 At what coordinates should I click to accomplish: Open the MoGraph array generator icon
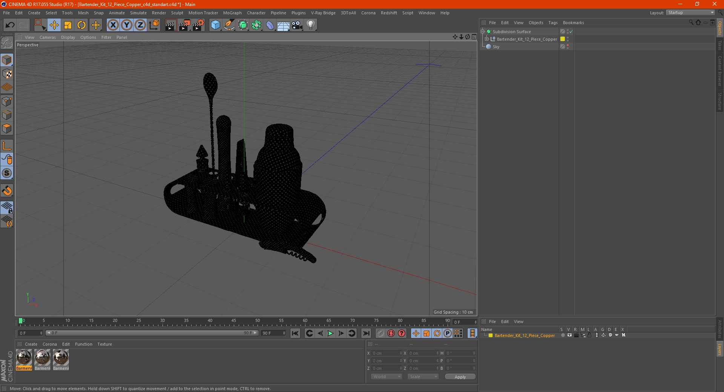tap(256, 25)
